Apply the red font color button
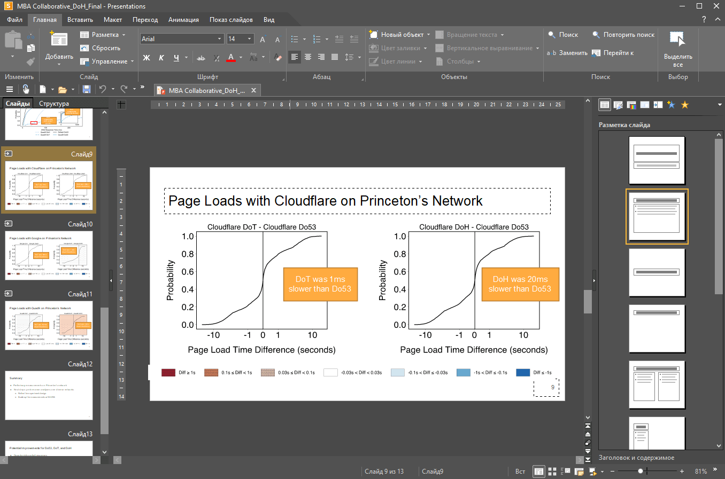725x479 pixels. [231, 57]
